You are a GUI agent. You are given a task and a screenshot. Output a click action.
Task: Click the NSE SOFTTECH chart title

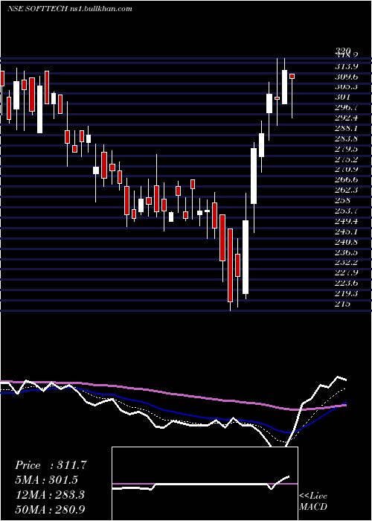(x=39, y=9)
